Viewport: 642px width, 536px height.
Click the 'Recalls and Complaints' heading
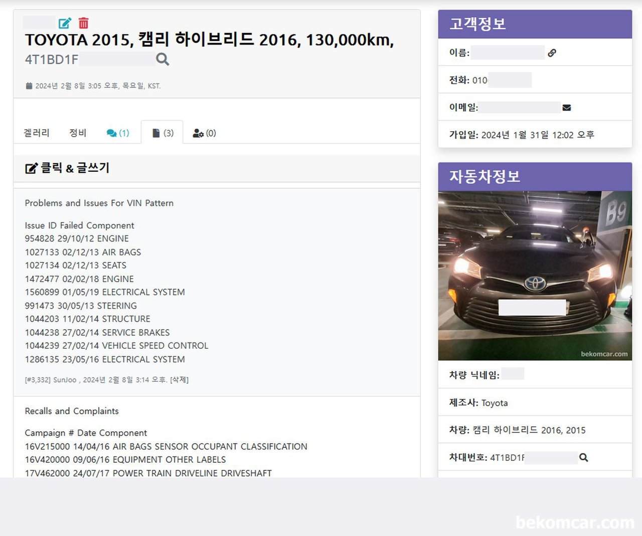coord(72,411)
